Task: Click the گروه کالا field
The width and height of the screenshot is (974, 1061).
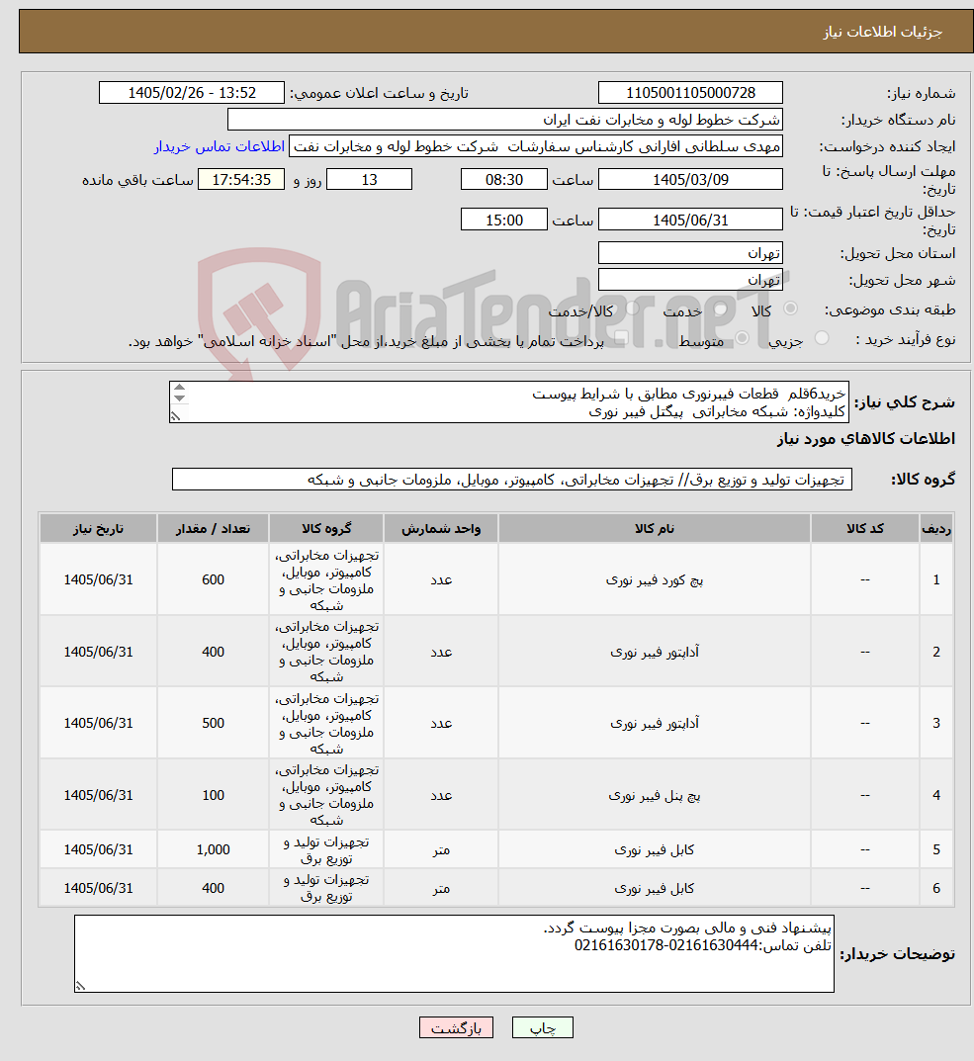Action: (x=511, y=480)
